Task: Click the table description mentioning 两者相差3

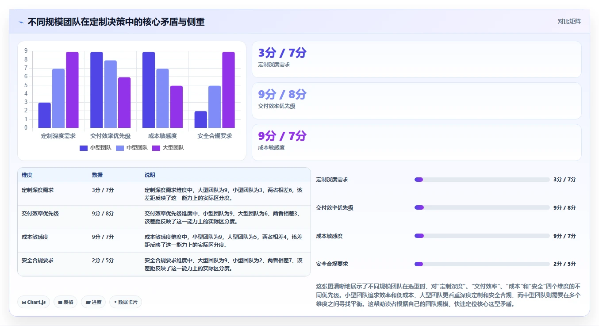Action: coord(224,217)
